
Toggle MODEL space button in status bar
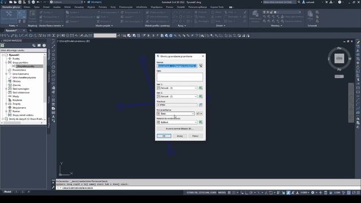coord(222,193)
